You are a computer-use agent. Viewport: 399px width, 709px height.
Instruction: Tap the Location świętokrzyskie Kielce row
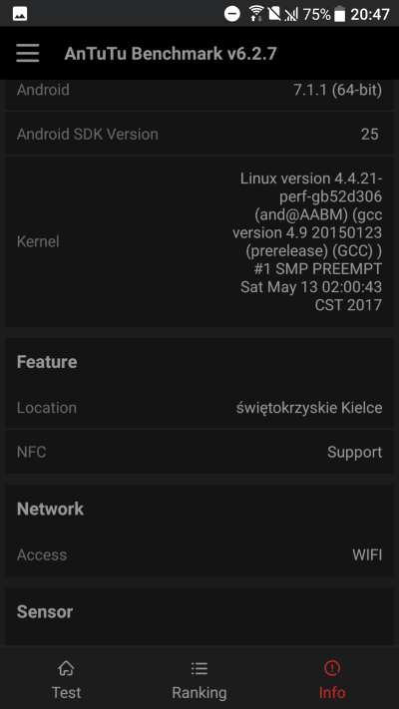pos(199,408)
